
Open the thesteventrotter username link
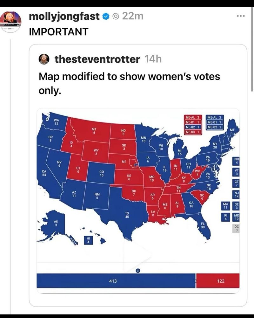[97, 59]
